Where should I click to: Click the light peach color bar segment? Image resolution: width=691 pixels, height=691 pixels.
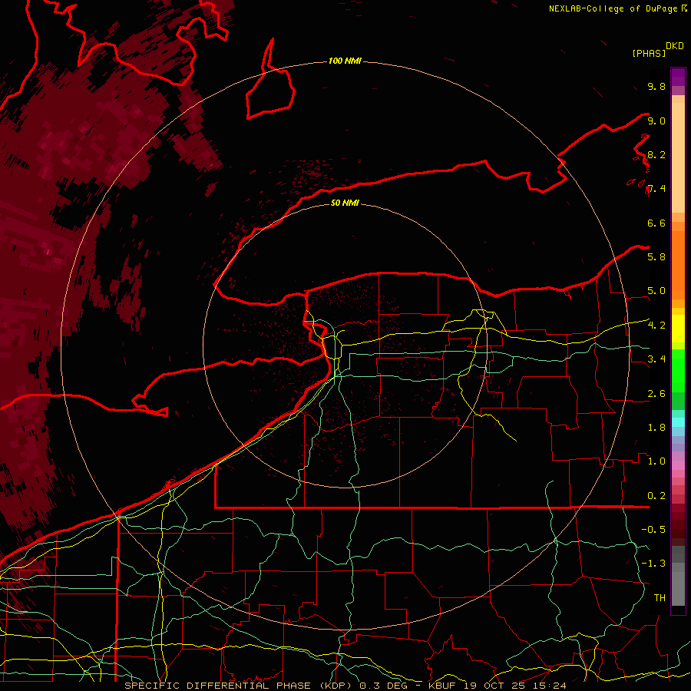point(678,157)
